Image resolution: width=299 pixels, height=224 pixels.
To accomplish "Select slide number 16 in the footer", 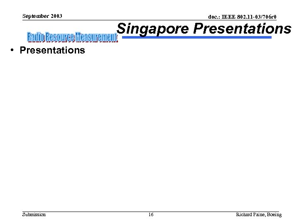I will pyautogui.click(x=151, y=214).
